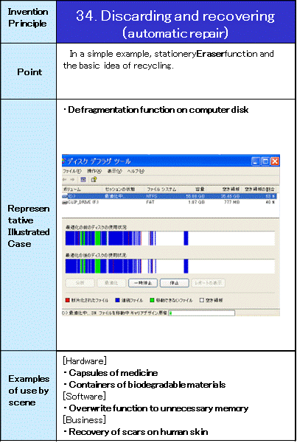Screen dimensions: 297x443
Task: Click the 容量 (capacity) column header
Action: click(200, 189)
